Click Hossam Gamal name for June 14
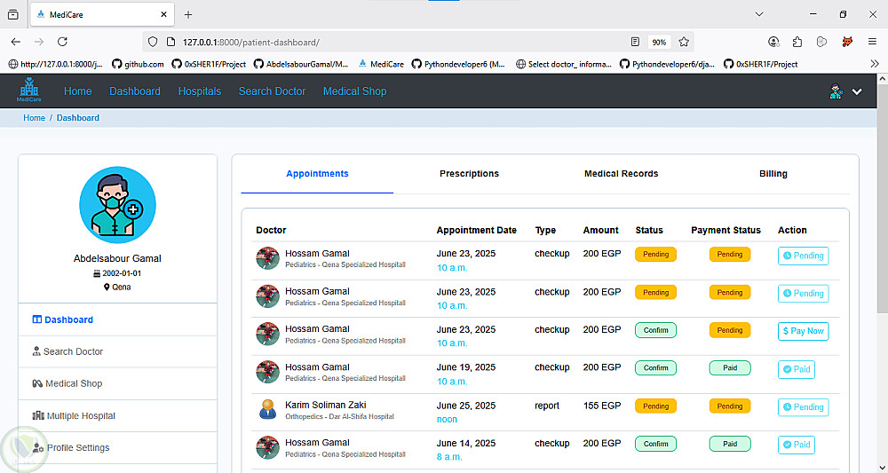888x473 pixels. coord(317,443)
